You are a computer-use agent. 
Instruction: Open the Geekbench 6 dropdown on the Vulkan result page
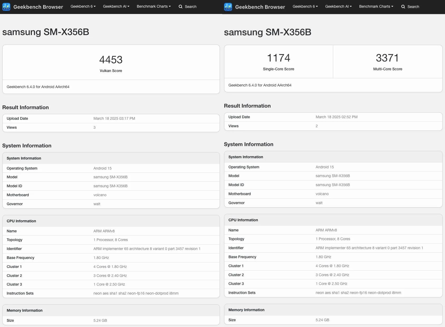click(83, 6)
